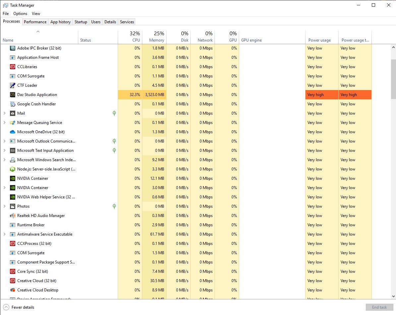Expand the second NVIDIA Container group
The width and height of the screenshot is (396, 315).
[4, 188]
